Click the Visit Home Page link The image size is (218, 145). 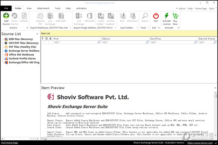click(x=10, y=143)
